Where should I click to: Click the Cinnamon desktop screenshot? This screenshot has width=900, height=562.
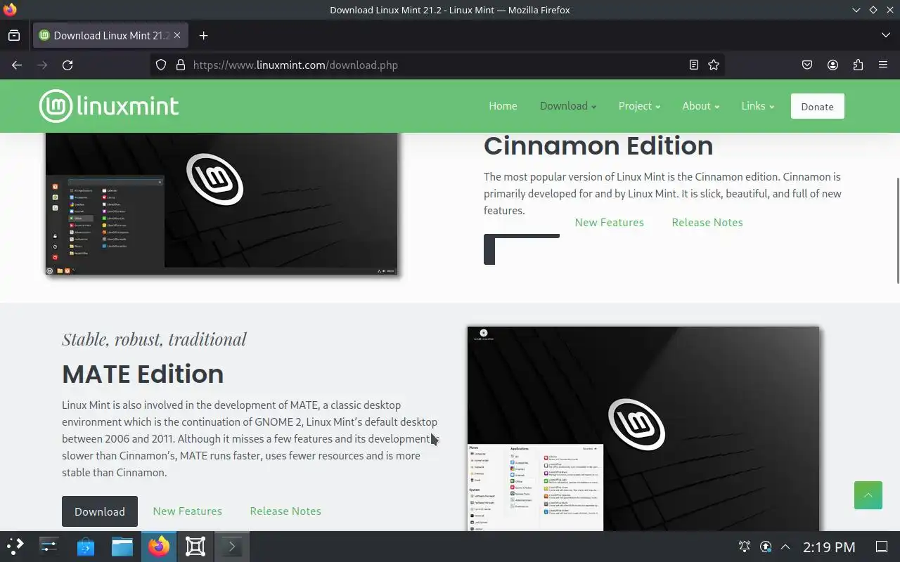pyautogui.click(x=221, y=204)
